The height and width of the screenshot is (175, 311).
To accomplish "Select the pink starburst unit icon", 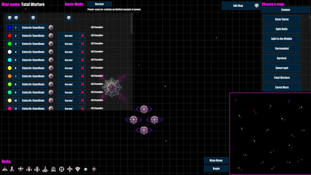I will tap(94, 169).
